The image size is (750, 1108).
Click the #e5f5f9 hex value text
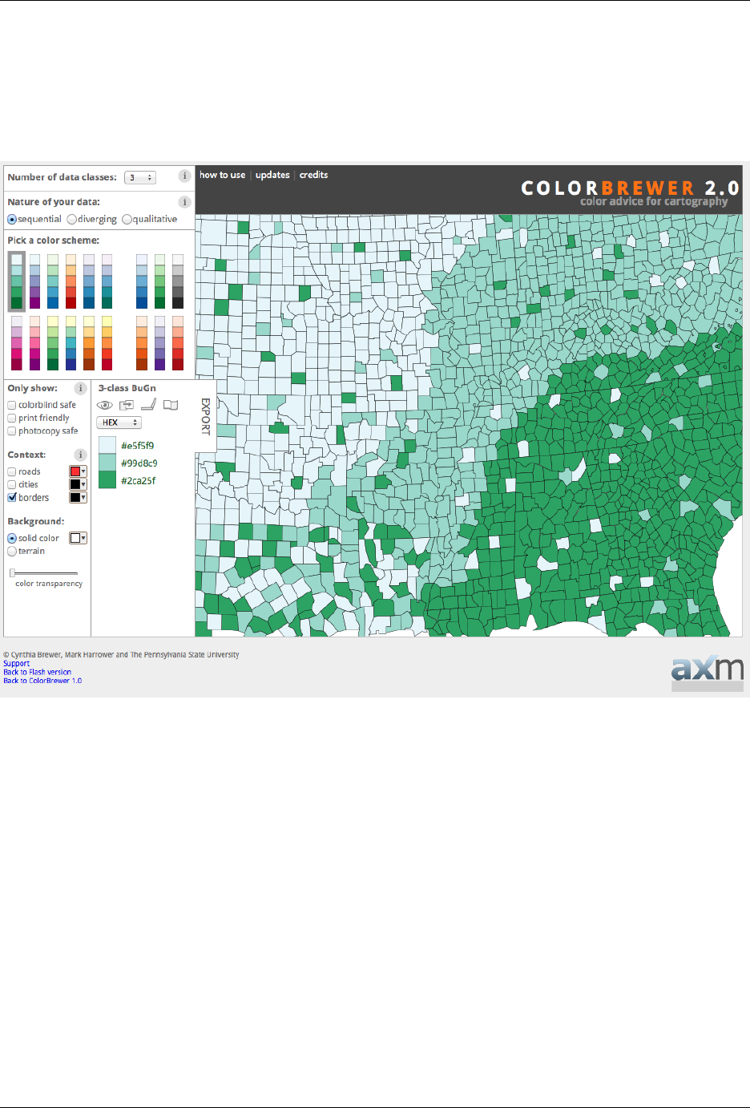[x=137, y=446]
